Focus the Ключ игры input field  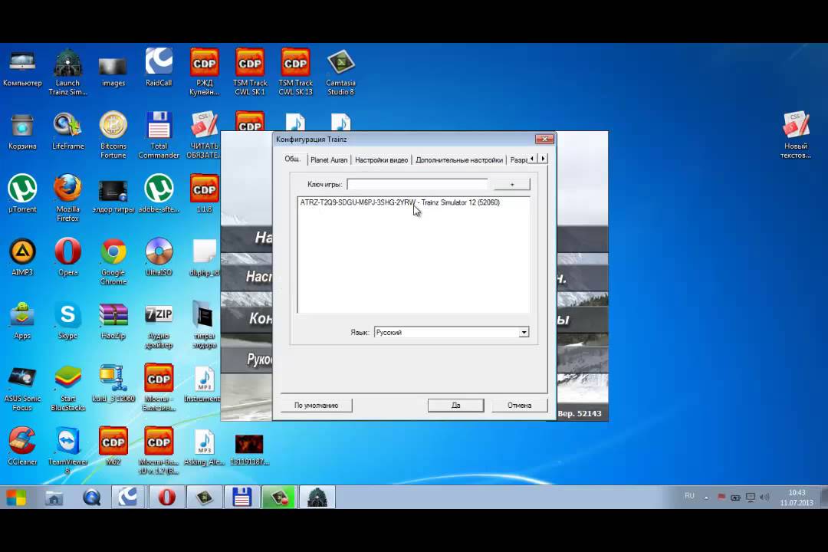417,184
